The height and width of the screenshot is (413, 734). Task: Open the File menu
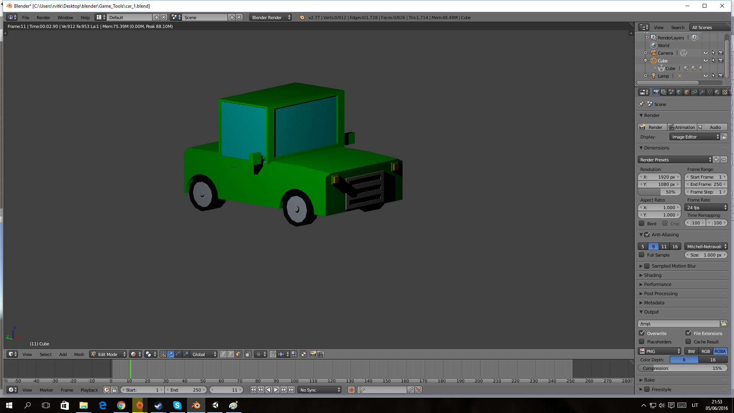click(x=26, y=17)
